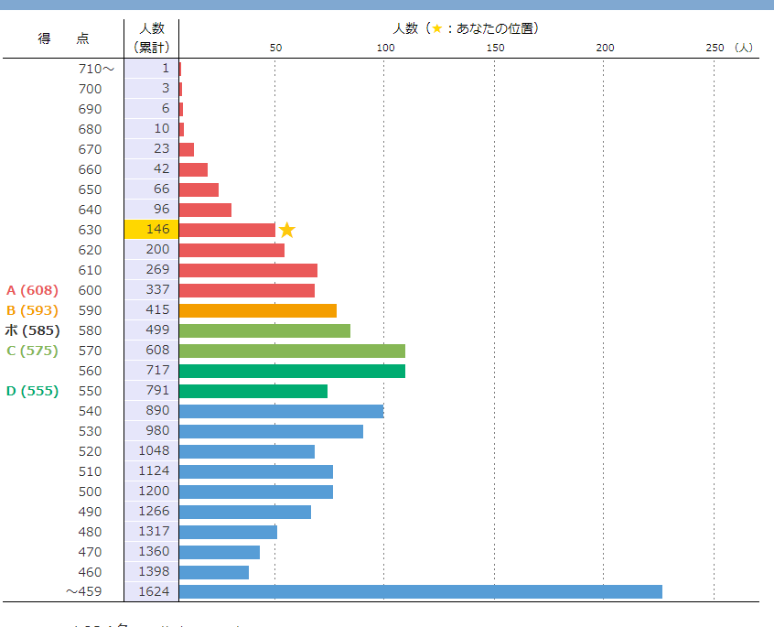The height and width of the screenshot is (627, 774).
Task: Select the yellow highlighted cell showing 146
Action: coord(152,230)
